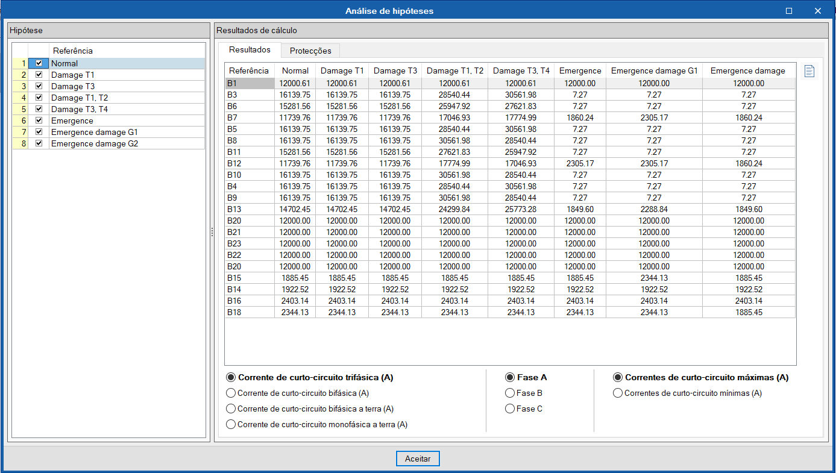The height and width of the screenshot is (473, 836).
Task: Select row B7 in results table
Action: pos(510,117)
